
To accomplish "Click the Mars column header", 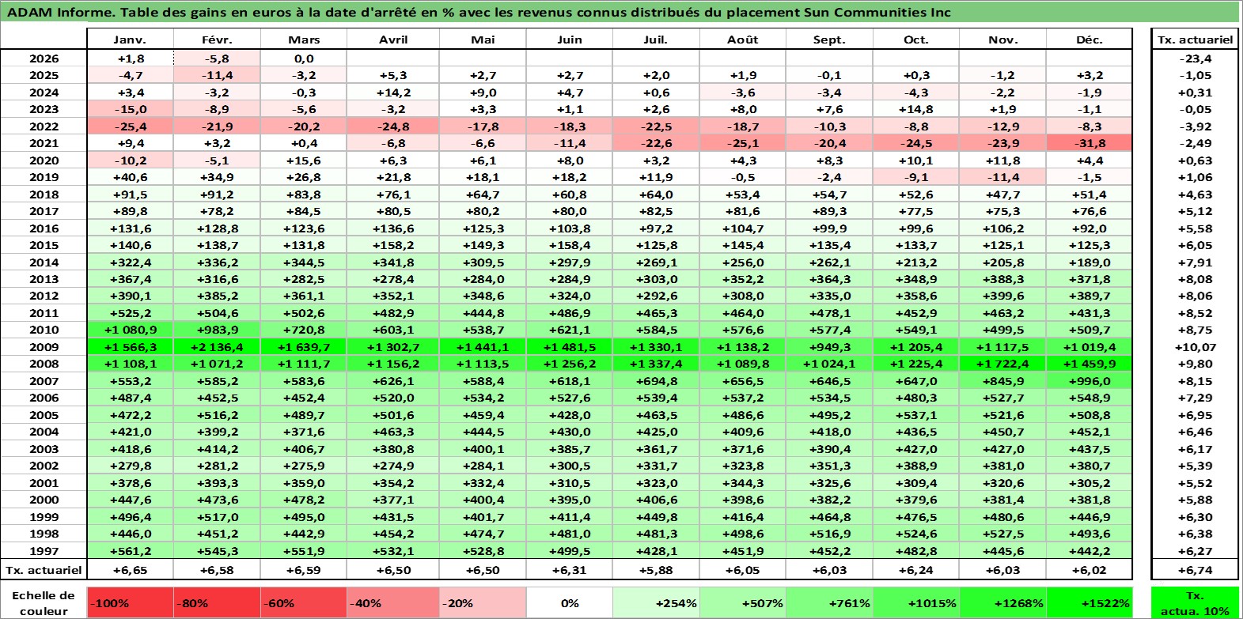I will click(x=304, y=40).
